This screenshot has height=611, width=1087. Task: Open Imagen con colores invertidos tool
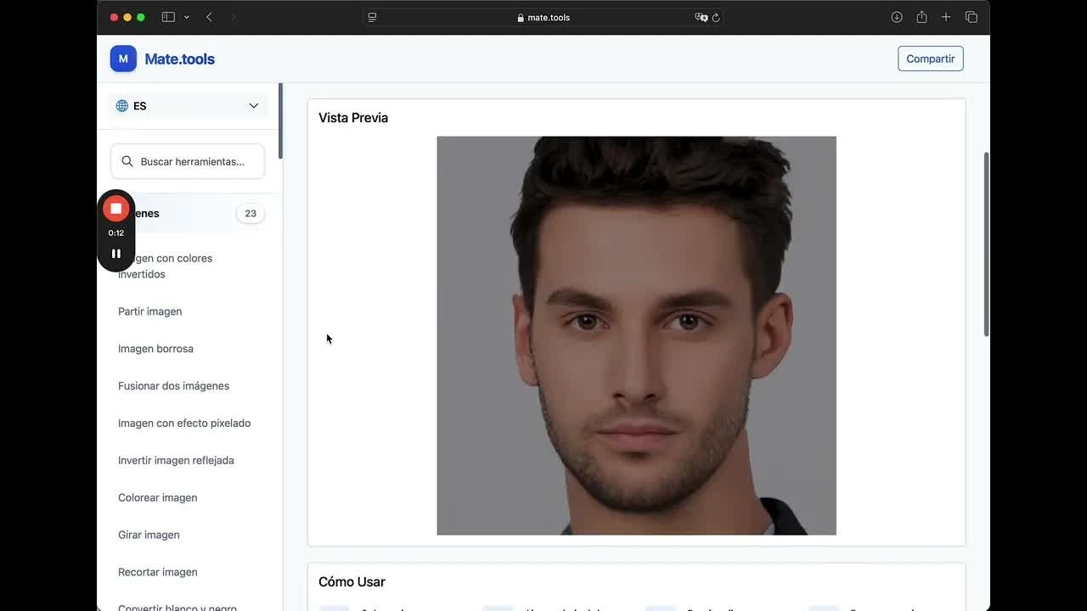pos(166,266)
